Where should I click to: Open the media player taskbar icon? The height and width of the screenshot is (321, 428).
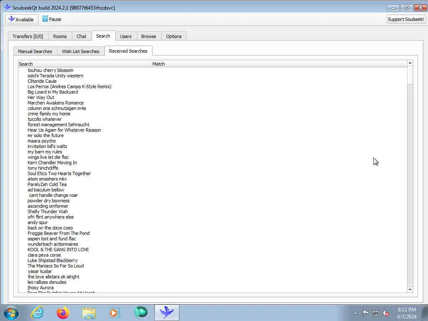115,313
